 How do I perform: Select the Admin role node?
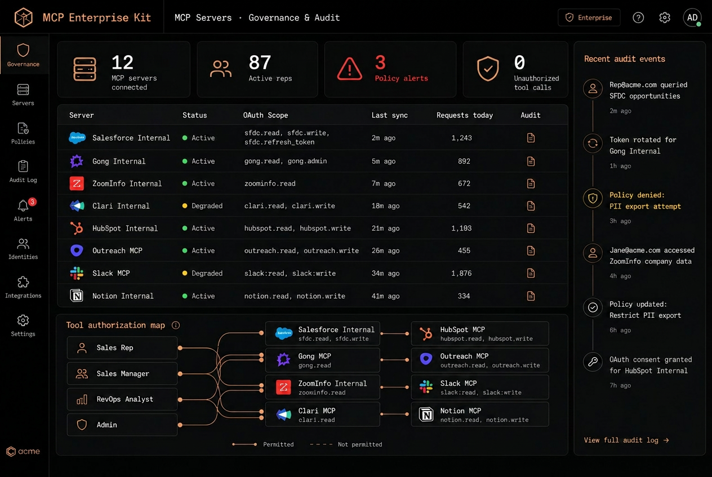click(x=122, y=425)
